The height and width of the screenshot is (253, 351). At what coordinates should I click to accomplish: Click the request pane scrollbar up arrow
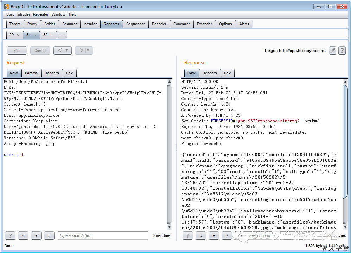(x=170, y=81)
